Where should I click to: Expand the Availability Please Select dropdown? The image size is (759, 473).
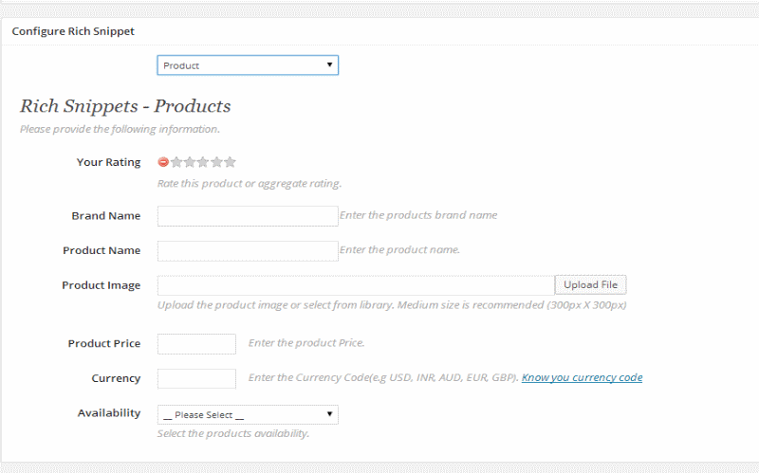coord(248,414)
